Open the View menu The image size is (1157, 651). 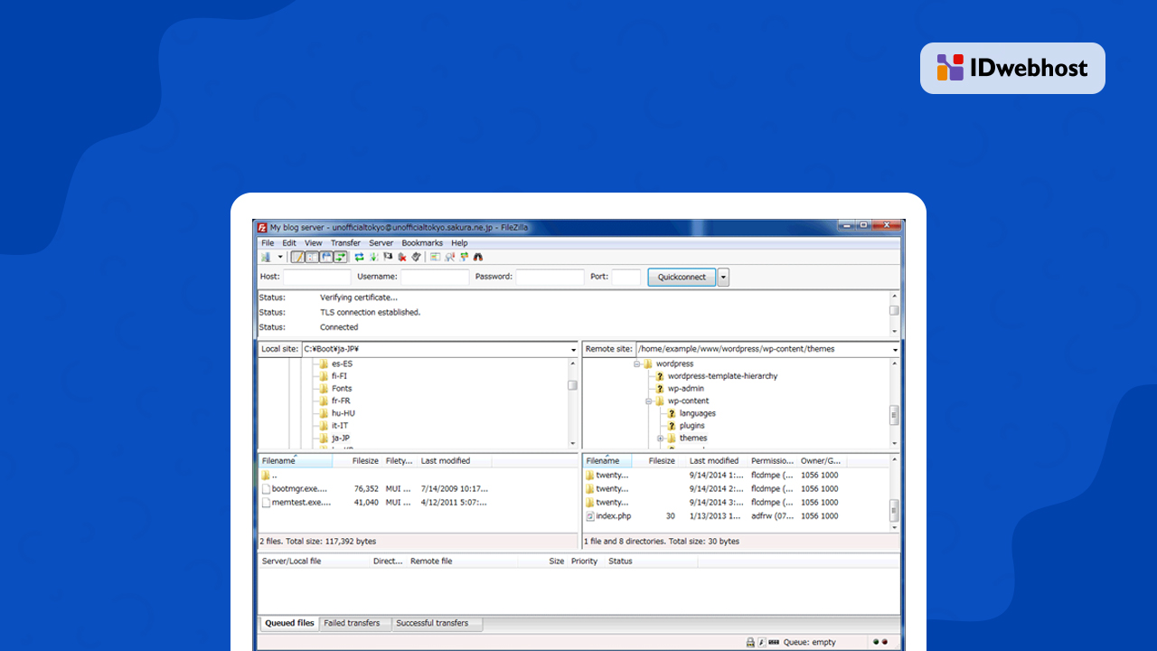click(x=313, y=243)
